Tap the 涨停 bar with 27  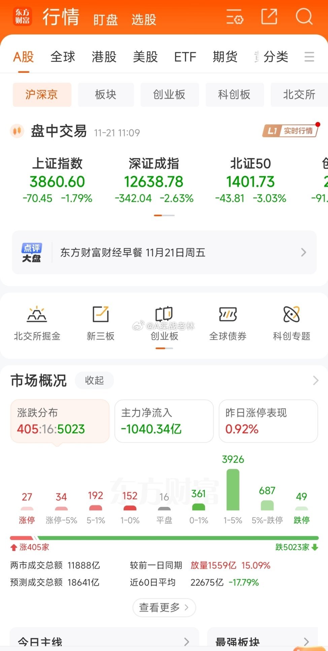pyautogui.click(x=27, y=509)
